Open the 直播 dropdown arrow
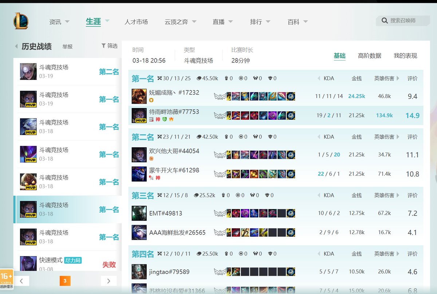Viewport: 437px width, 294px height. coord(231,22)
